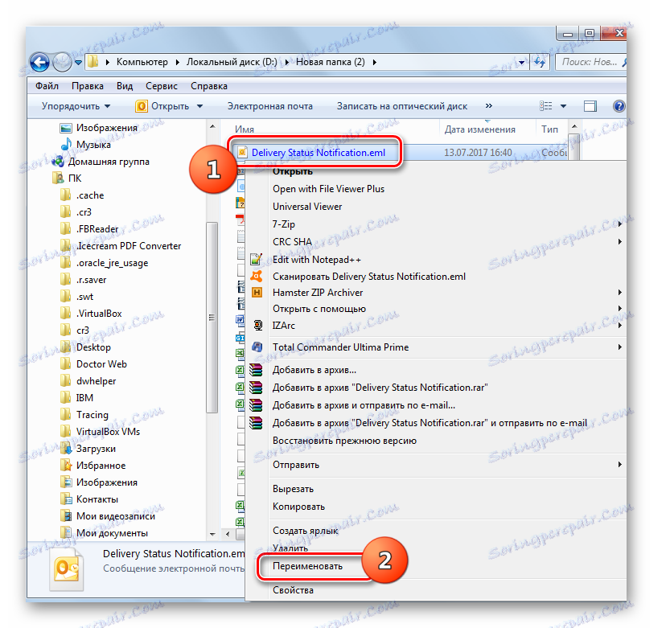Open the Упорядочить dropdown
Viewport: 670px width, 628px height.
[76, 106]
